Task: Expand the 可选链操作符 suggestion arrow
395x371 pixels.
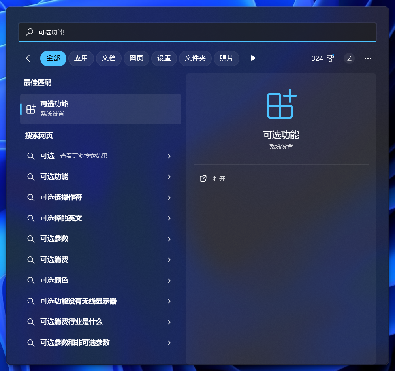Action: click(169, 198)
